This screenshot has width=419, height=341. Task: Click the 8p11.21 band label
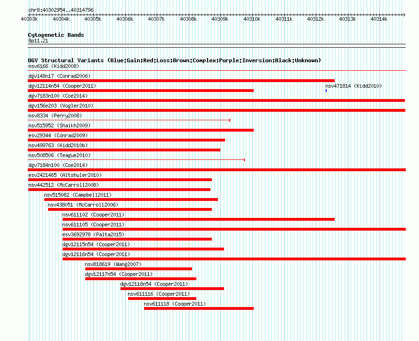pos(38,41)
